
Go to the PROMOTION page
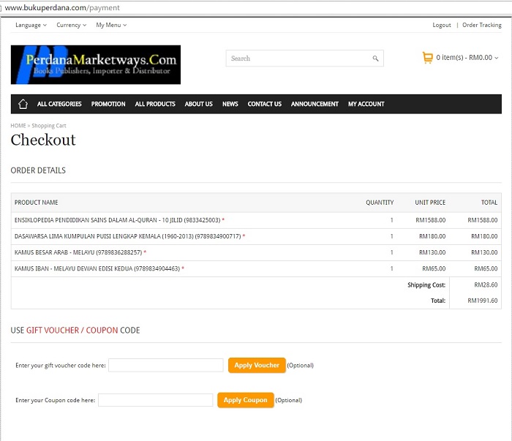[108, 104]
